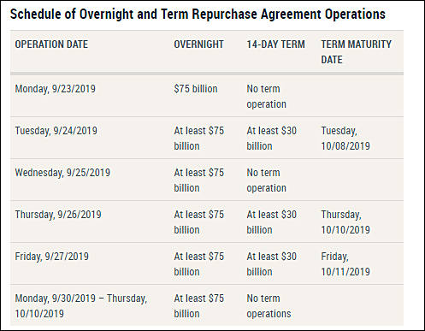Click the Tuesday, 10/08/2019 maturity cell

pyautogui.click(x=345, y=139)
